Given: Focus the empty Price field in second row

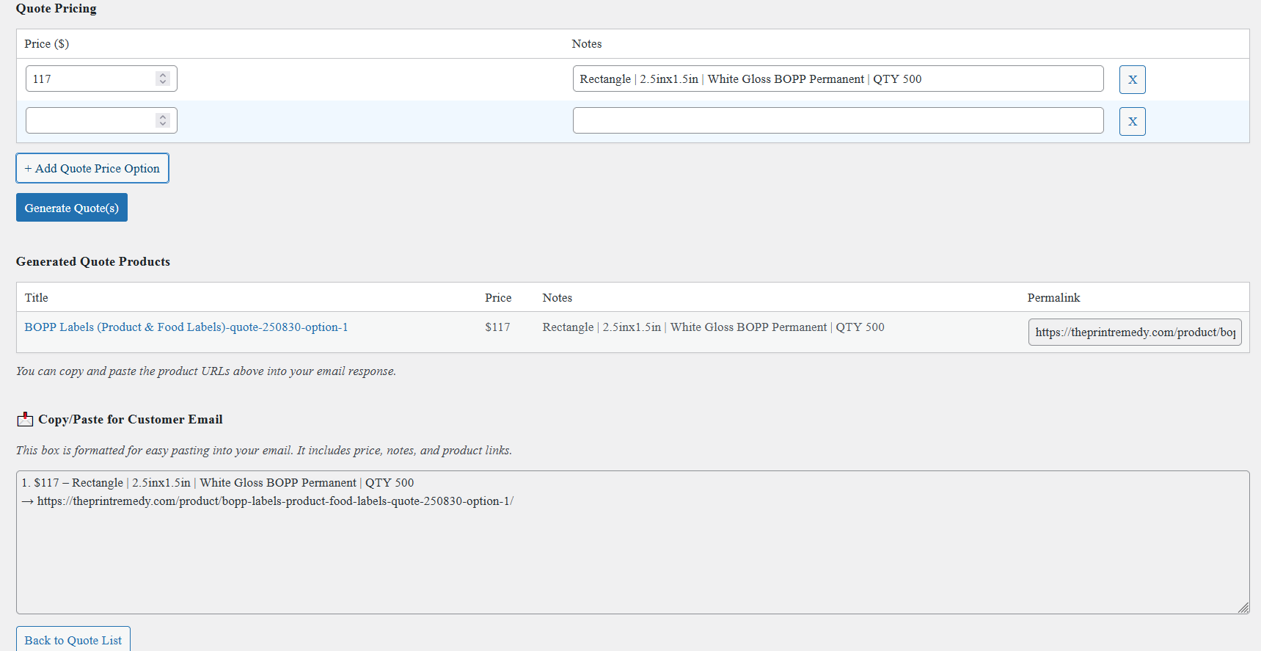Looking at the screenshot, I should [89, 120].
